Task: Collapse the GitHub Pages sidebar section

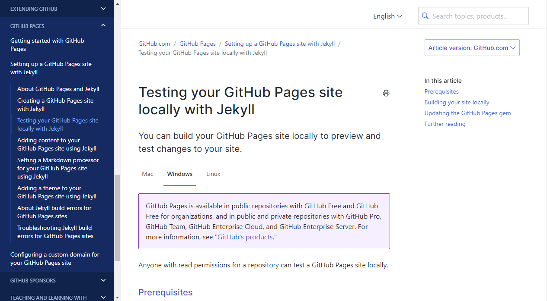Action: 103,26
